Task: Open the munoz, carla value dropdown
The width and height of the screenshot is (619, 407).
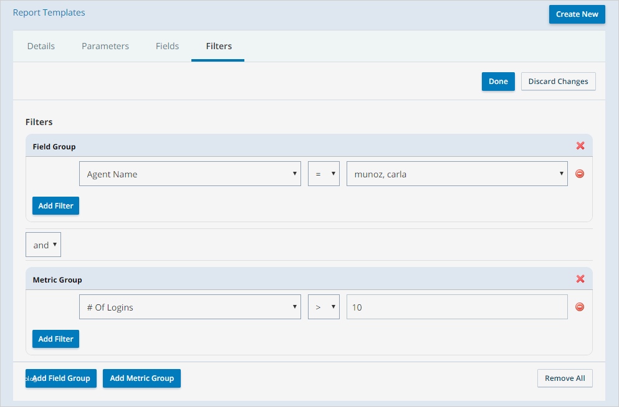Action: 457,174
